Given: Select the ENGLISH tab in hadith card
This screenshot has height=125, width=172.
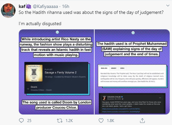Looking at the screenshot, I should tap(104, 68).
